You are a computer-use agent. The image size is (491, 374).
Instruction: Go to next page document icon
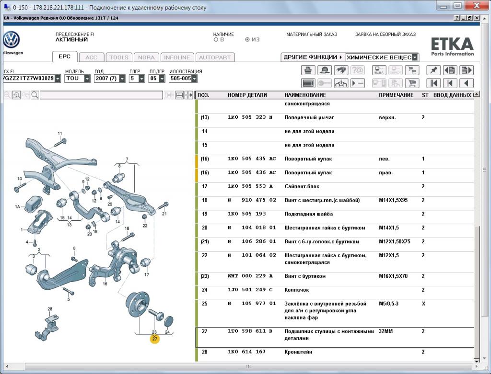(466, 70)
